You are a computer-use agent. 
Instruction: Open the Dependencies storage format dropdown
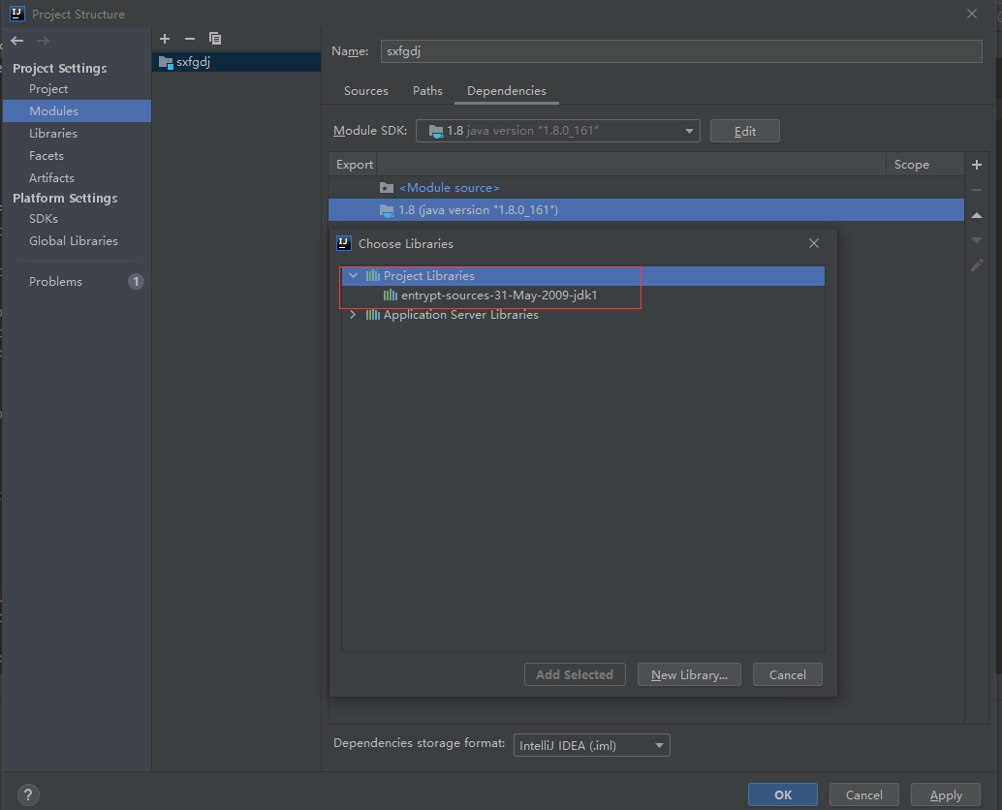point(592,745)
